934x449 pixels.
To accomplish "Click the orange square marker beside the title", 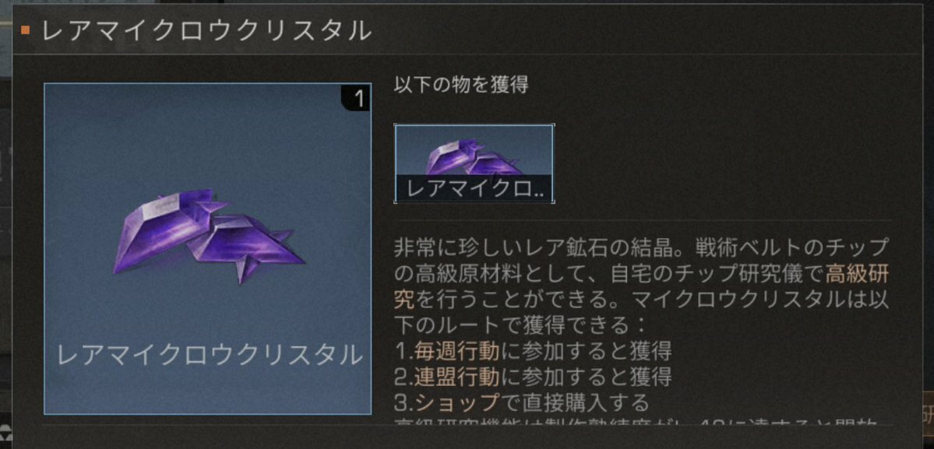I will coord(25,30).
